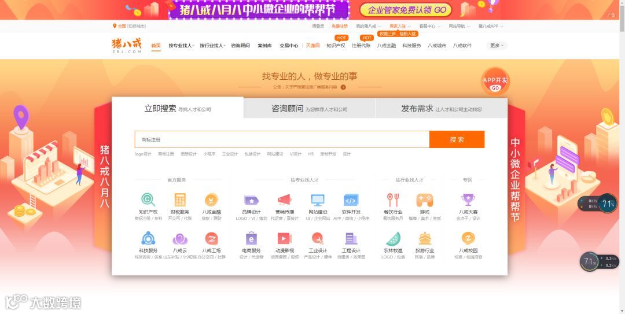Click the 企业管家免费认领 GO banner button
625x314 pixels.
click(406, 10)
